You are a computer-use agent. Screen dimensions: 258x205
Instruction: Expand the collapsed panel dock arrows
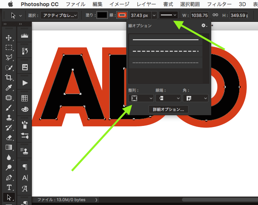[x=20, y=24]
